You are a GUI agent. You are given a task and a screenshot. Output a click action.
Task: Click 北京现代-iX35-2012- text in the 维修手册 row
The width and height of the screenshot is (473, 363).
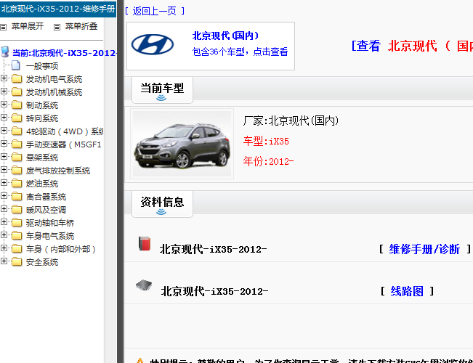click(214, 250)
